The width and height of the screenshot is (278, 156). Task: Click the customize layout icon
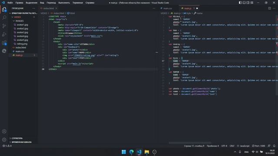pyautogui.click(x=252, y=3)
